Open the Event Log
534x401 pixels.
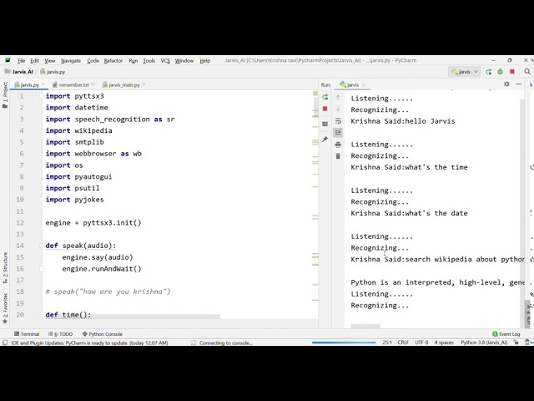coord(506,334)
